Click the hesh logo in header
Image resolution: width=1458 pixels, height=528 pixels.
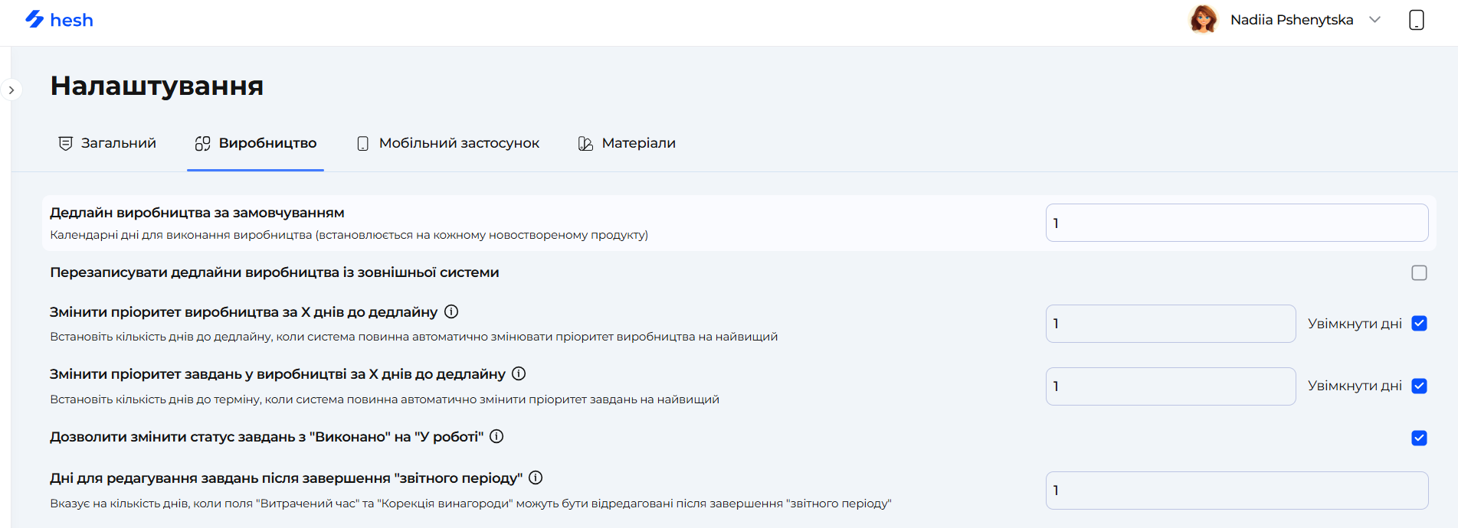[x=59, y=20]
